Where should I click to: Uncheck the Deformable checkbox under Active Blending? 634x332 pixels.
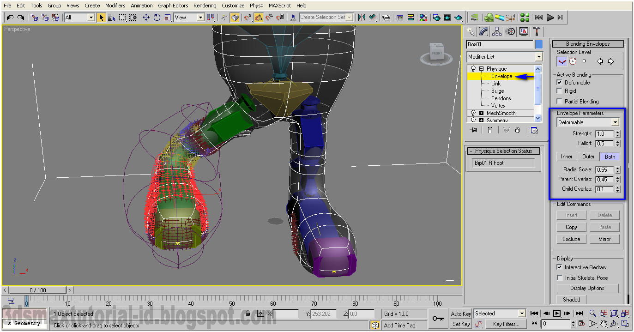click(x=559, y=82)
